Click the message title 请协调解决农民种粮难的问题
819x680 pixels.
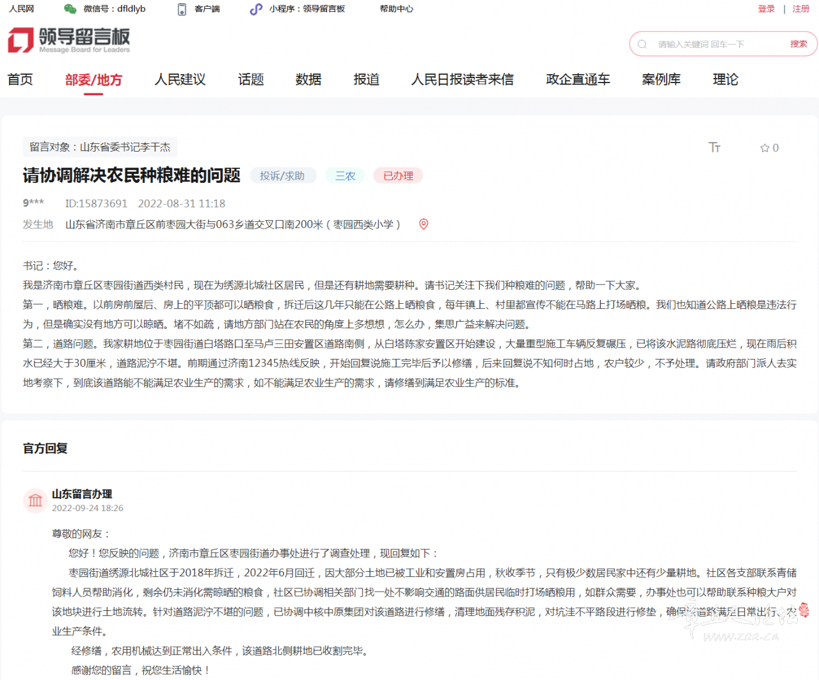(132, 175)
